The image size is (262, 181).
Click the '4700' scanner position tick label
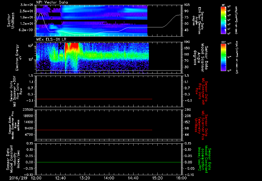29,134
